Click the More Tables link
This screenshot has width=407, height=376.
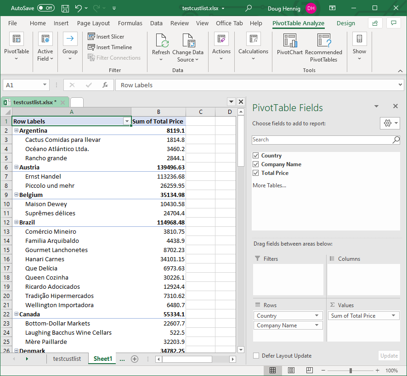269,185
